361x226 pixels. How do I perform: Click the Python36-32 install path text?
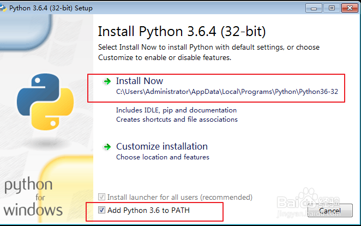(x=227, y=92)
